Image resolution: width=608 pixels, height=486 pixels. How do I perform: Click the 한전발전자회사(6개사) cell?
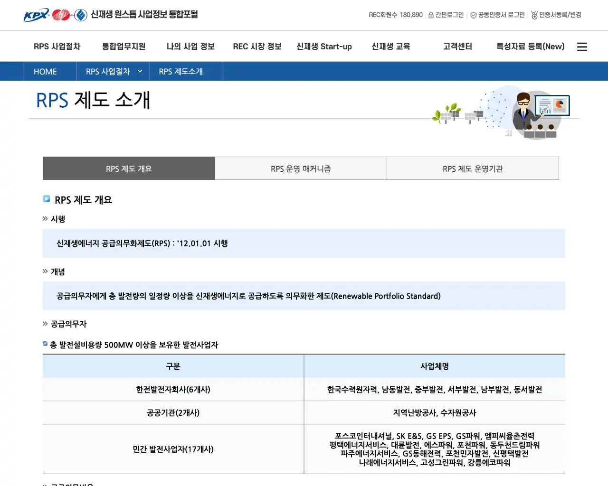[173, 390]
